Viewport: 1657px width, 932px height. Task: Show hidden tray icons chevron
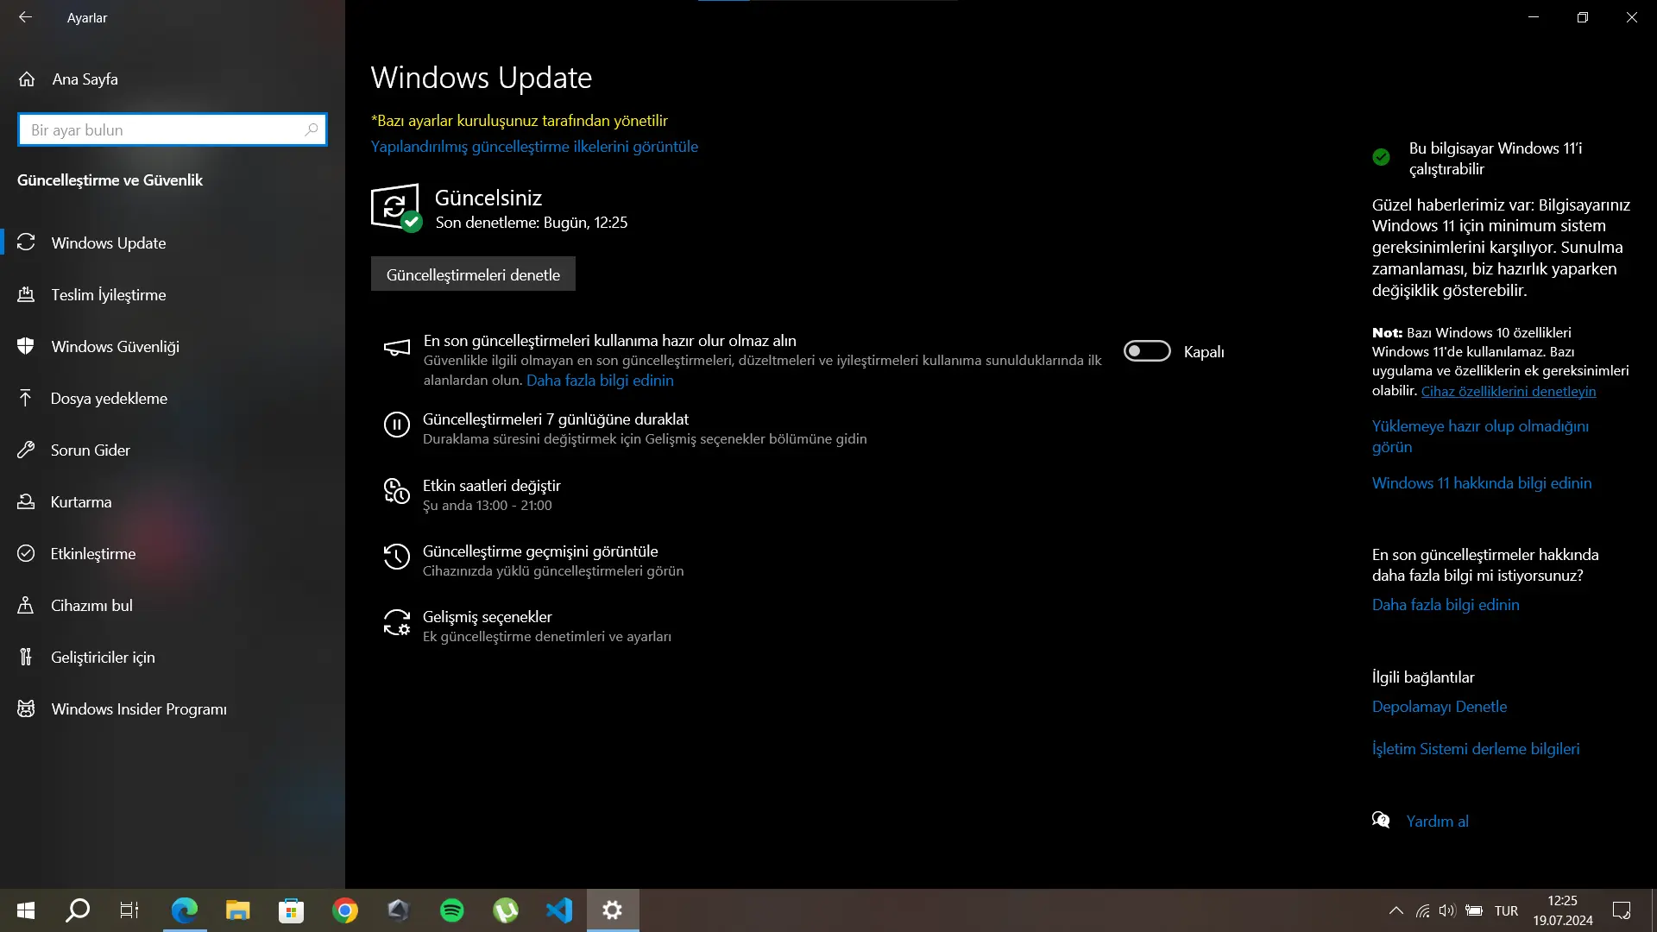click(1396, 910)
